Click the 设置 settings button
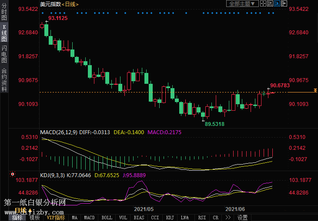 (242, 218)
